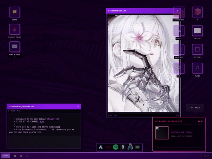This screenshot has width=212, height=159.
Task: Click the MY_BANGER_MACHINE.EXE title text
Action: (x=168, y=121)
